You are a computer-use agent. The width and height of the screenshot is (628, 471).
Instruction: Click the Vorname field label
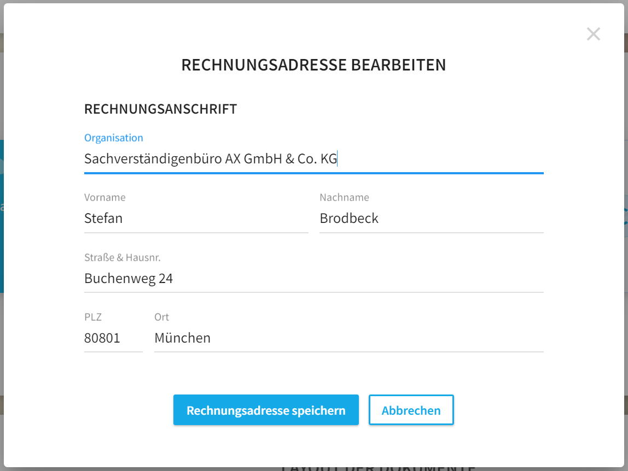coord(105,197)
